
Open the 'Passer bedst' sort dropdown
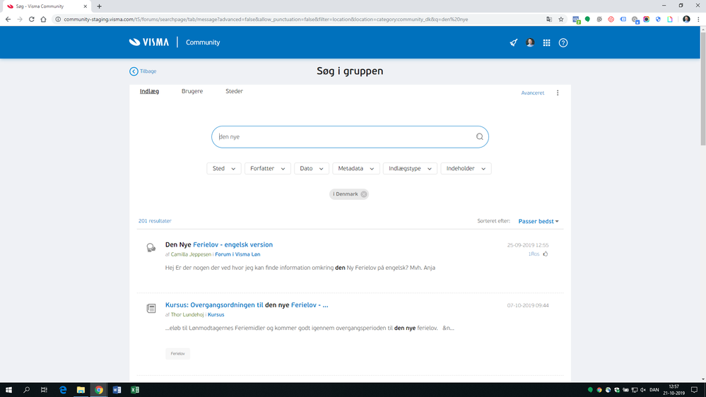click(539, 221)
